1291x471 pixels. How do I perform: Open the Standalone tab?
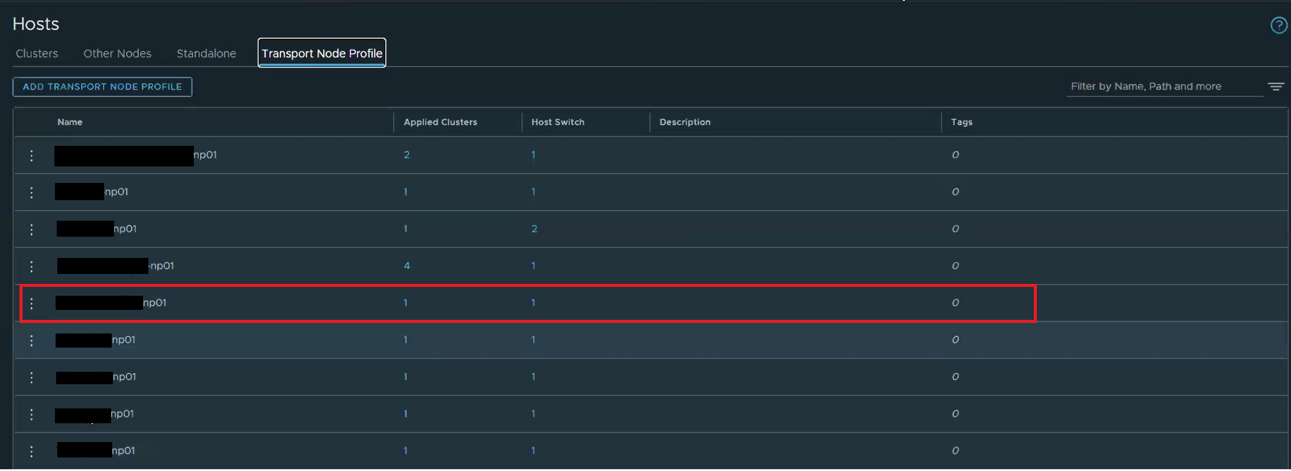point(206,54)
